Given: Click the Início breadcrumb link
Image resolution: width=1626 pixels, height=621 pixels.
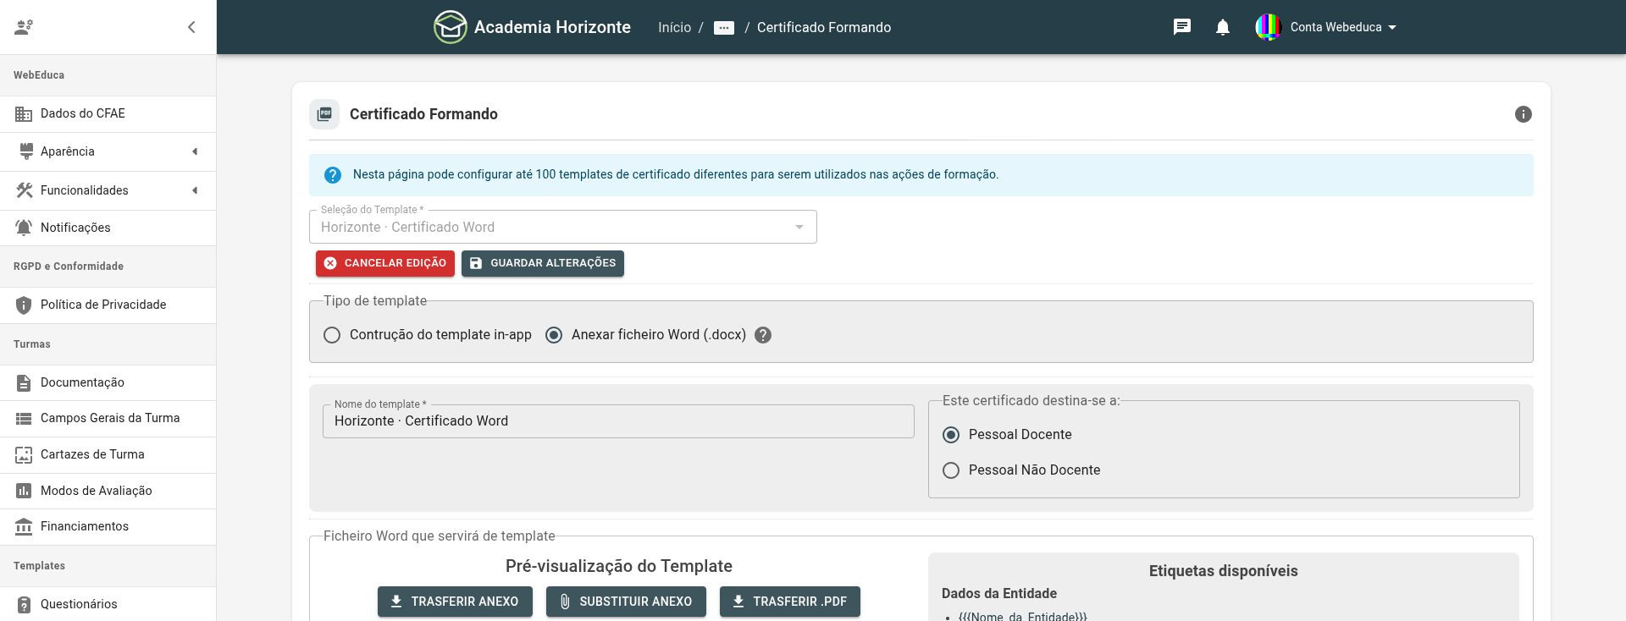Looking at the screenshot, I should [674, 27].
